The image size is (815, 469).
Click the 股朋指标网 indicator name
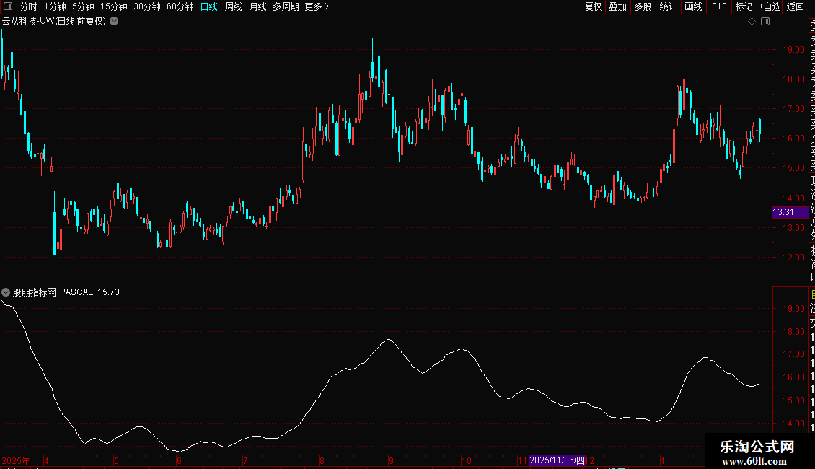35,292
